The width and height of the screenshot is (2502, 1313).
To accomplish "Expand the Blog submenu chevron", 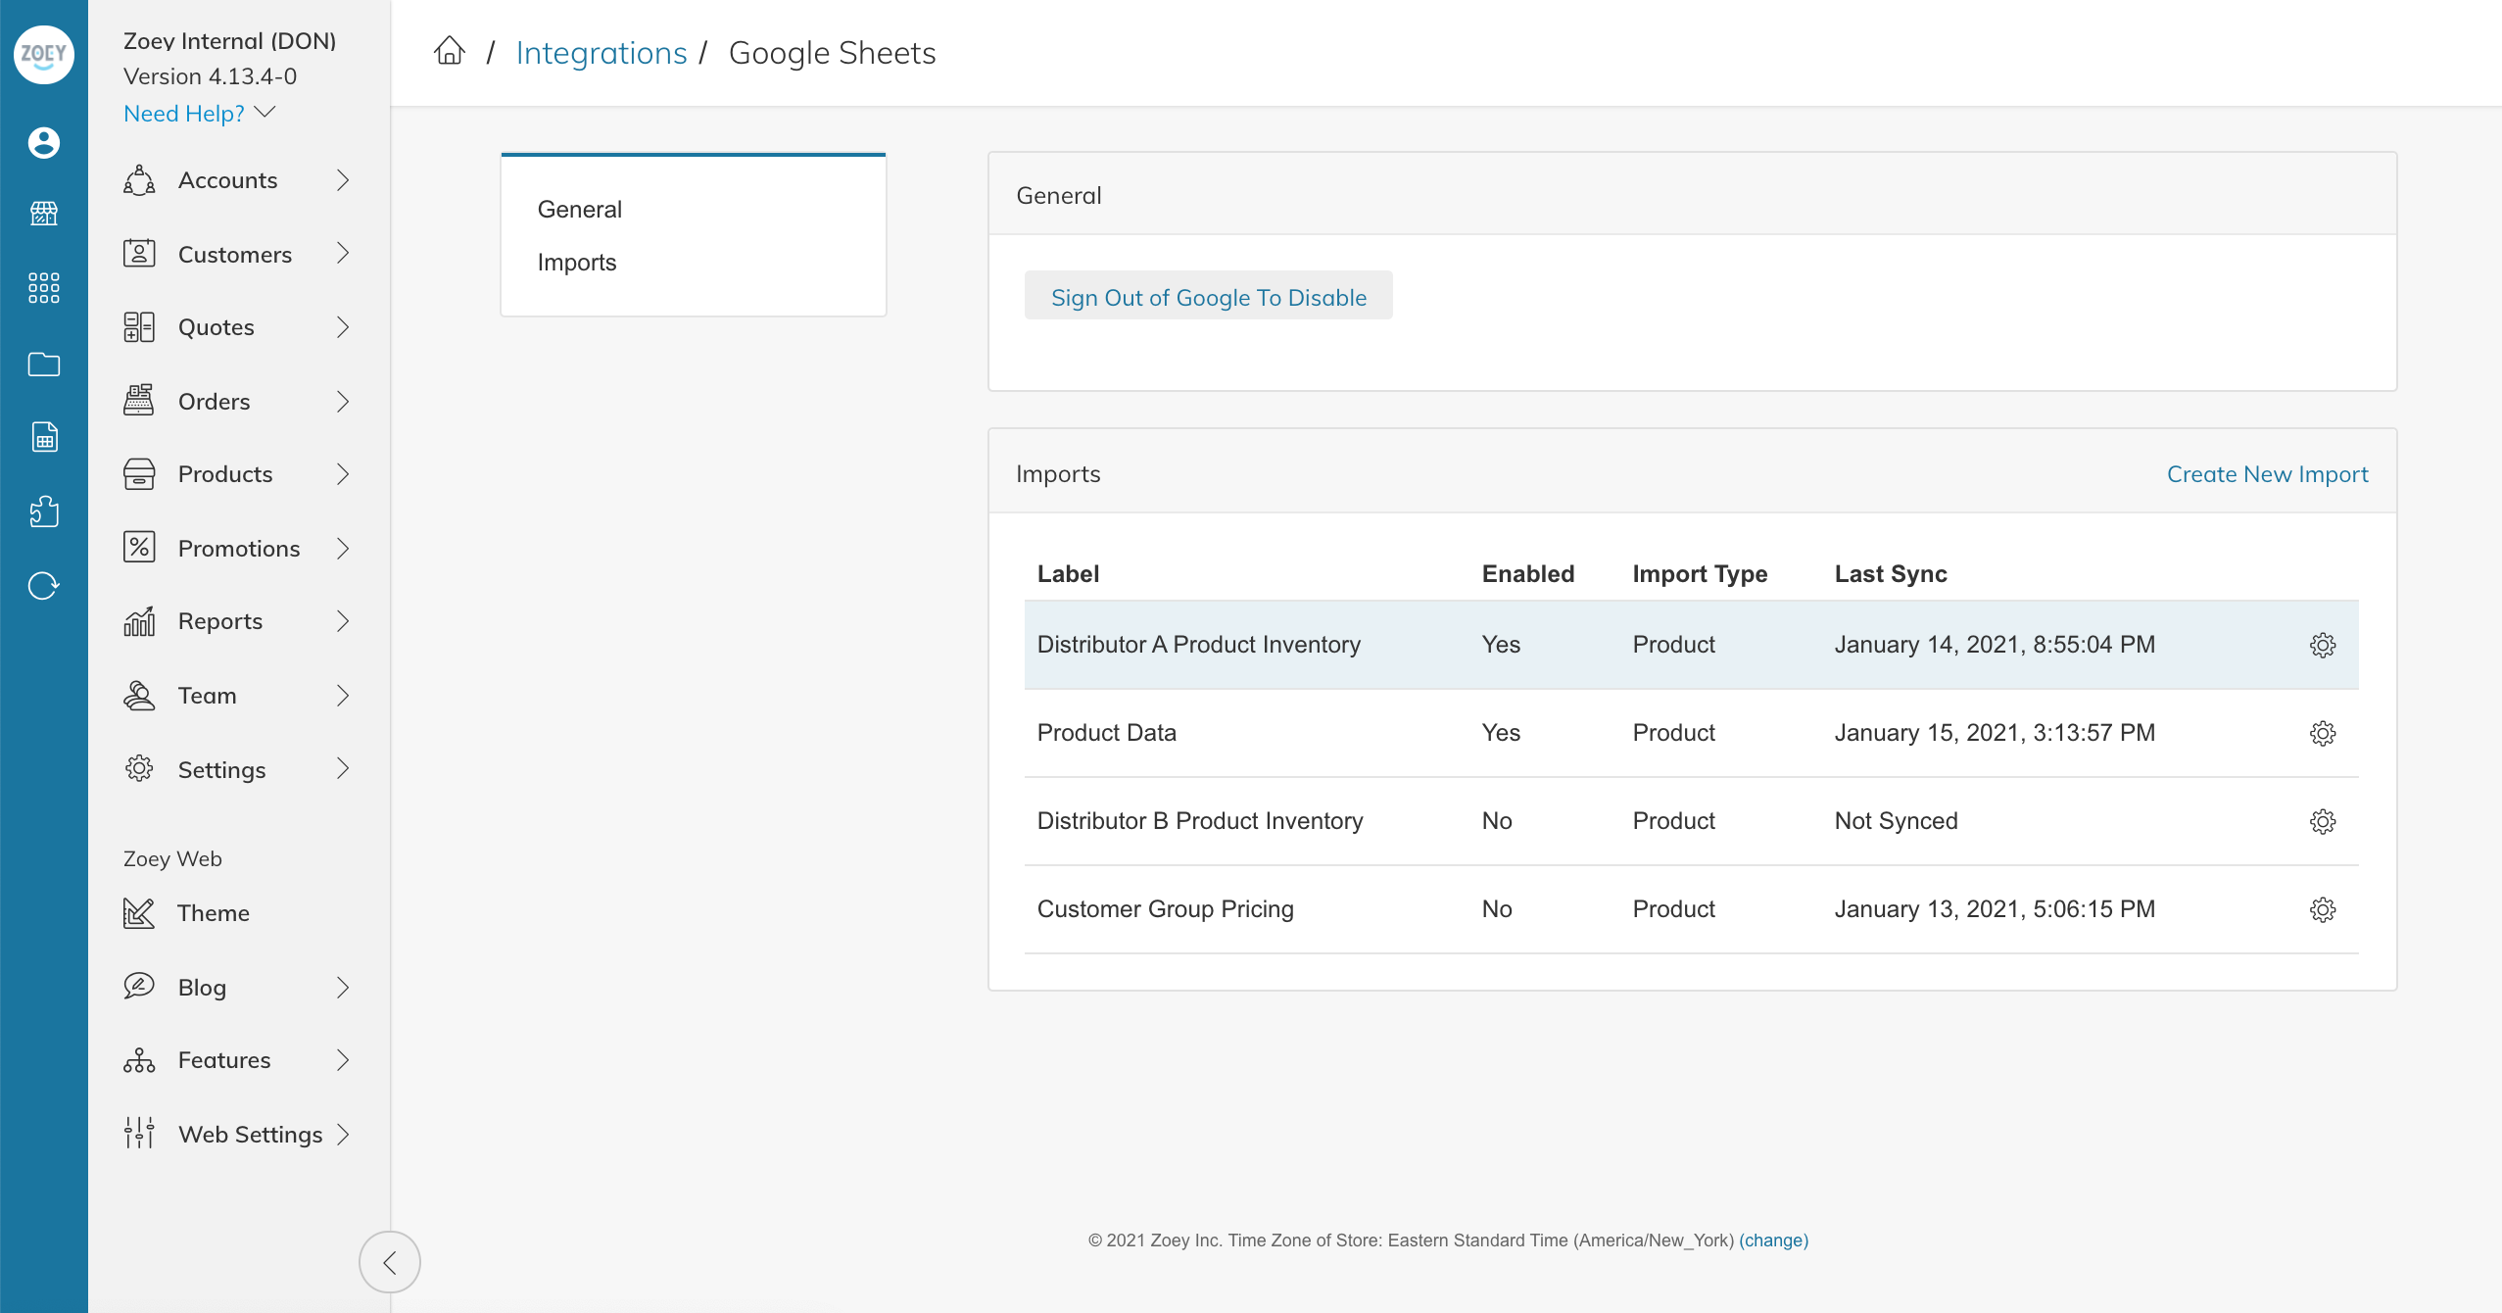I will (x=343, y=987).
